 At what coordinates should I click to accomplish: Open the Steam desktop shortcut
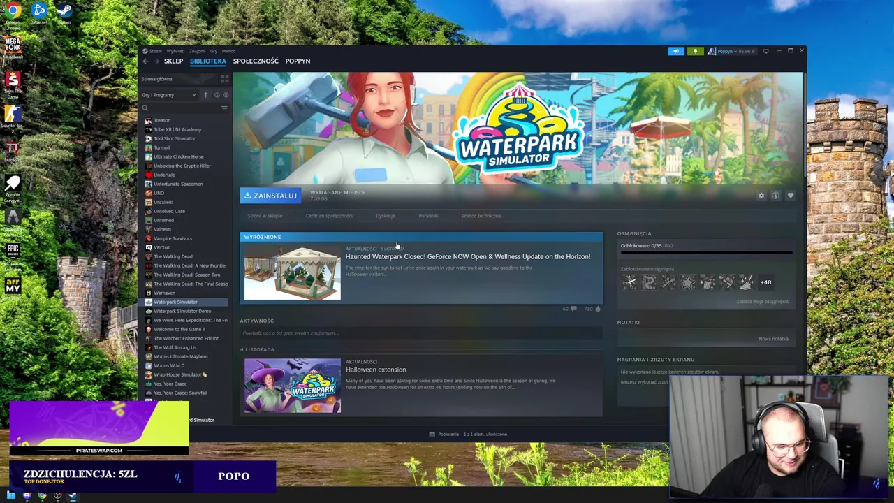pyautogui.click(x=64, y=13)
